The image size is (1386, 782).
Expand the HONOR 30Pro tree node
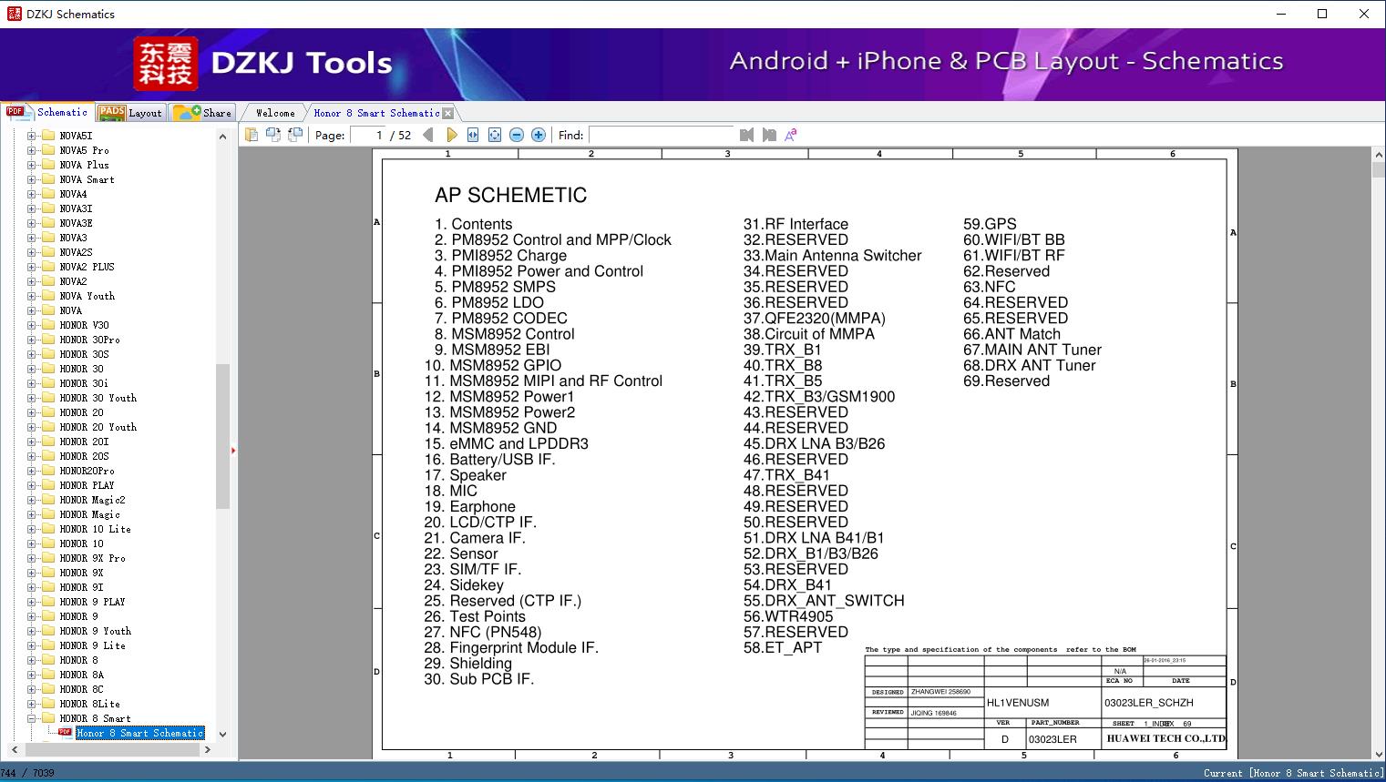(32, 340)
